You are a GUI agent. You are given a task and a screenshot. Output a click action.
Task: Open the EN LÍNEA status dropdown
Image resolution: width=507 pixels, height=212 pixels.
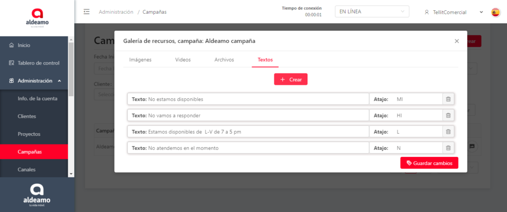tap(372, 12)
